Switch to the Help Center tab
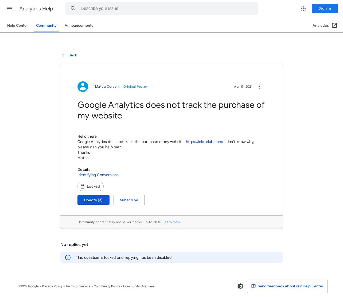 point(18,25)
